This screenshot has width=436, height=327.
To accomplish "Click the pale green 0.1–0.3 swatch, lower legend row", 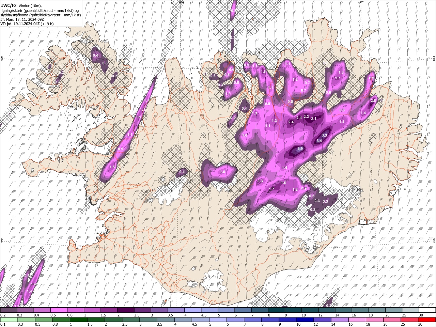I will [x=9, y=320].
